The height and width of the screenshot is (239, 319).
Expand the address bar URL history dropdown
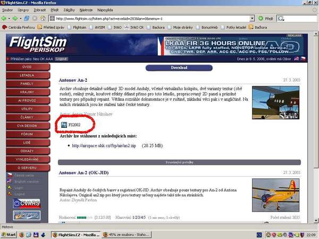point(252,19)
